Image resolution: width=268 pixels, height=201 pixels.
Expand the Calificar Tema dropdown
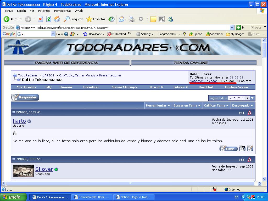216,105
